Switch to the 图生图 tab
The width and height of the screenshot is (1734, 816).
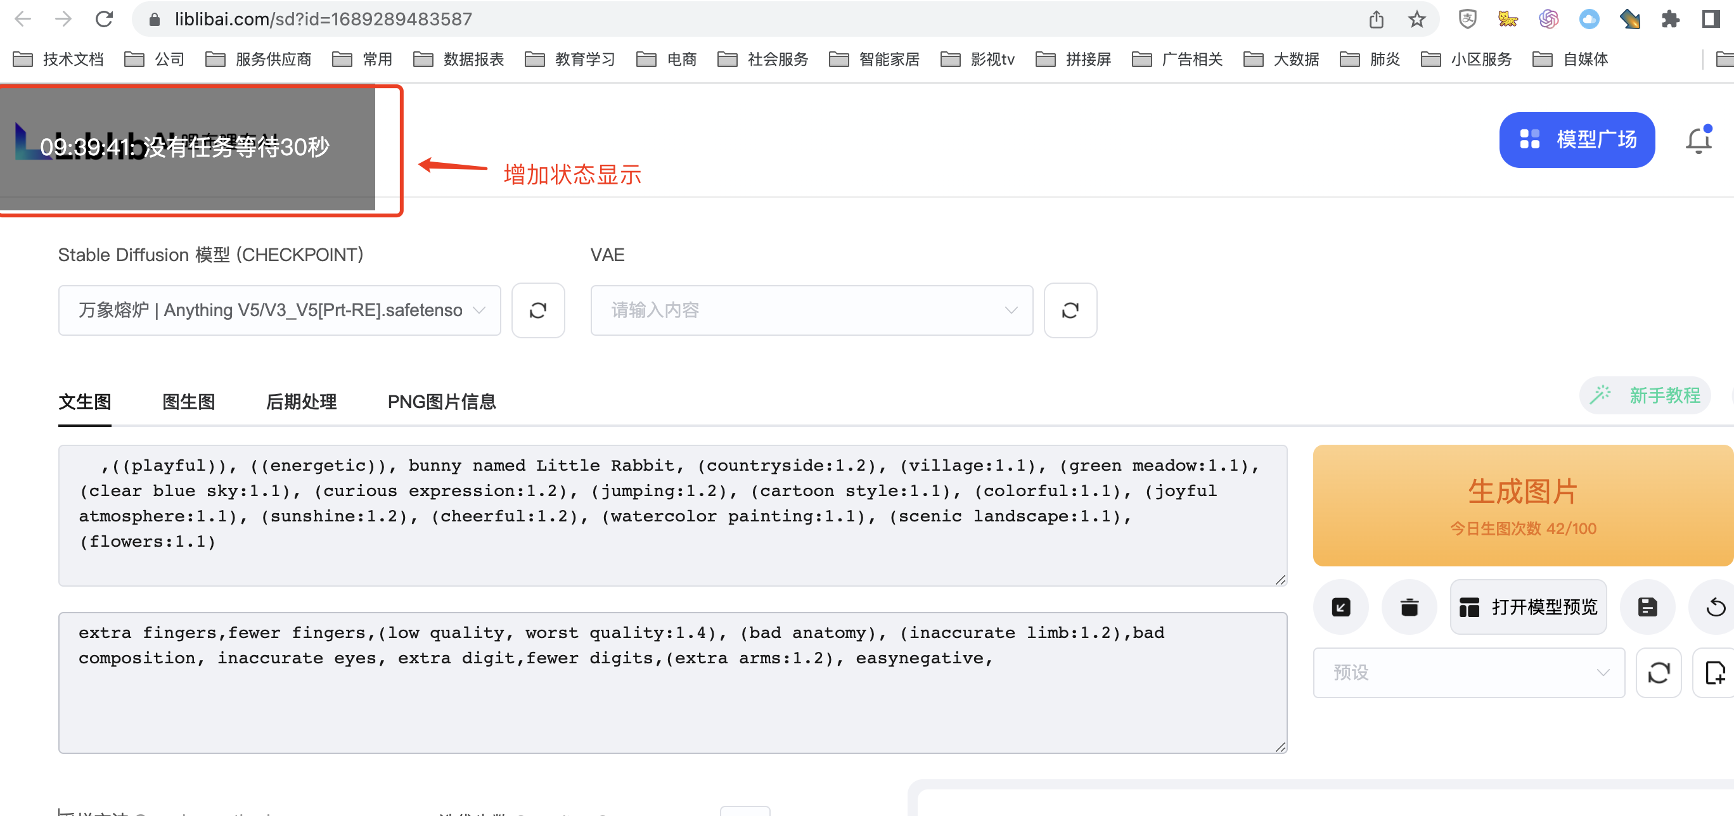(x=188, y=402)
